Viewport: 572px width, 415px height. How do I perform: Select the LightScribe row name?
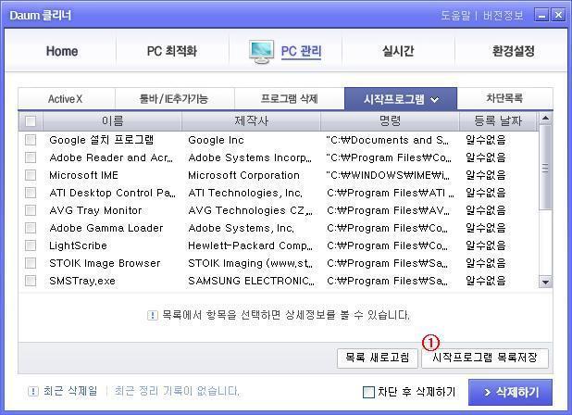[x=78, y=245]
